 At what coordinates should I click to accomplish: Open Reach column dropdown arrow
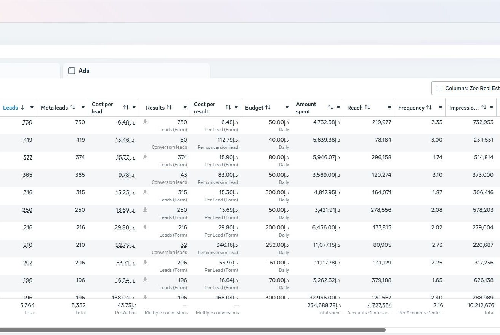coord(389,108)
